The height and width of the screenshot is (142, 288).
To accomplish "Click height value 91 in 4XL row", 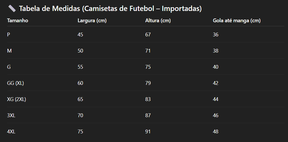I will coord(148,132).
